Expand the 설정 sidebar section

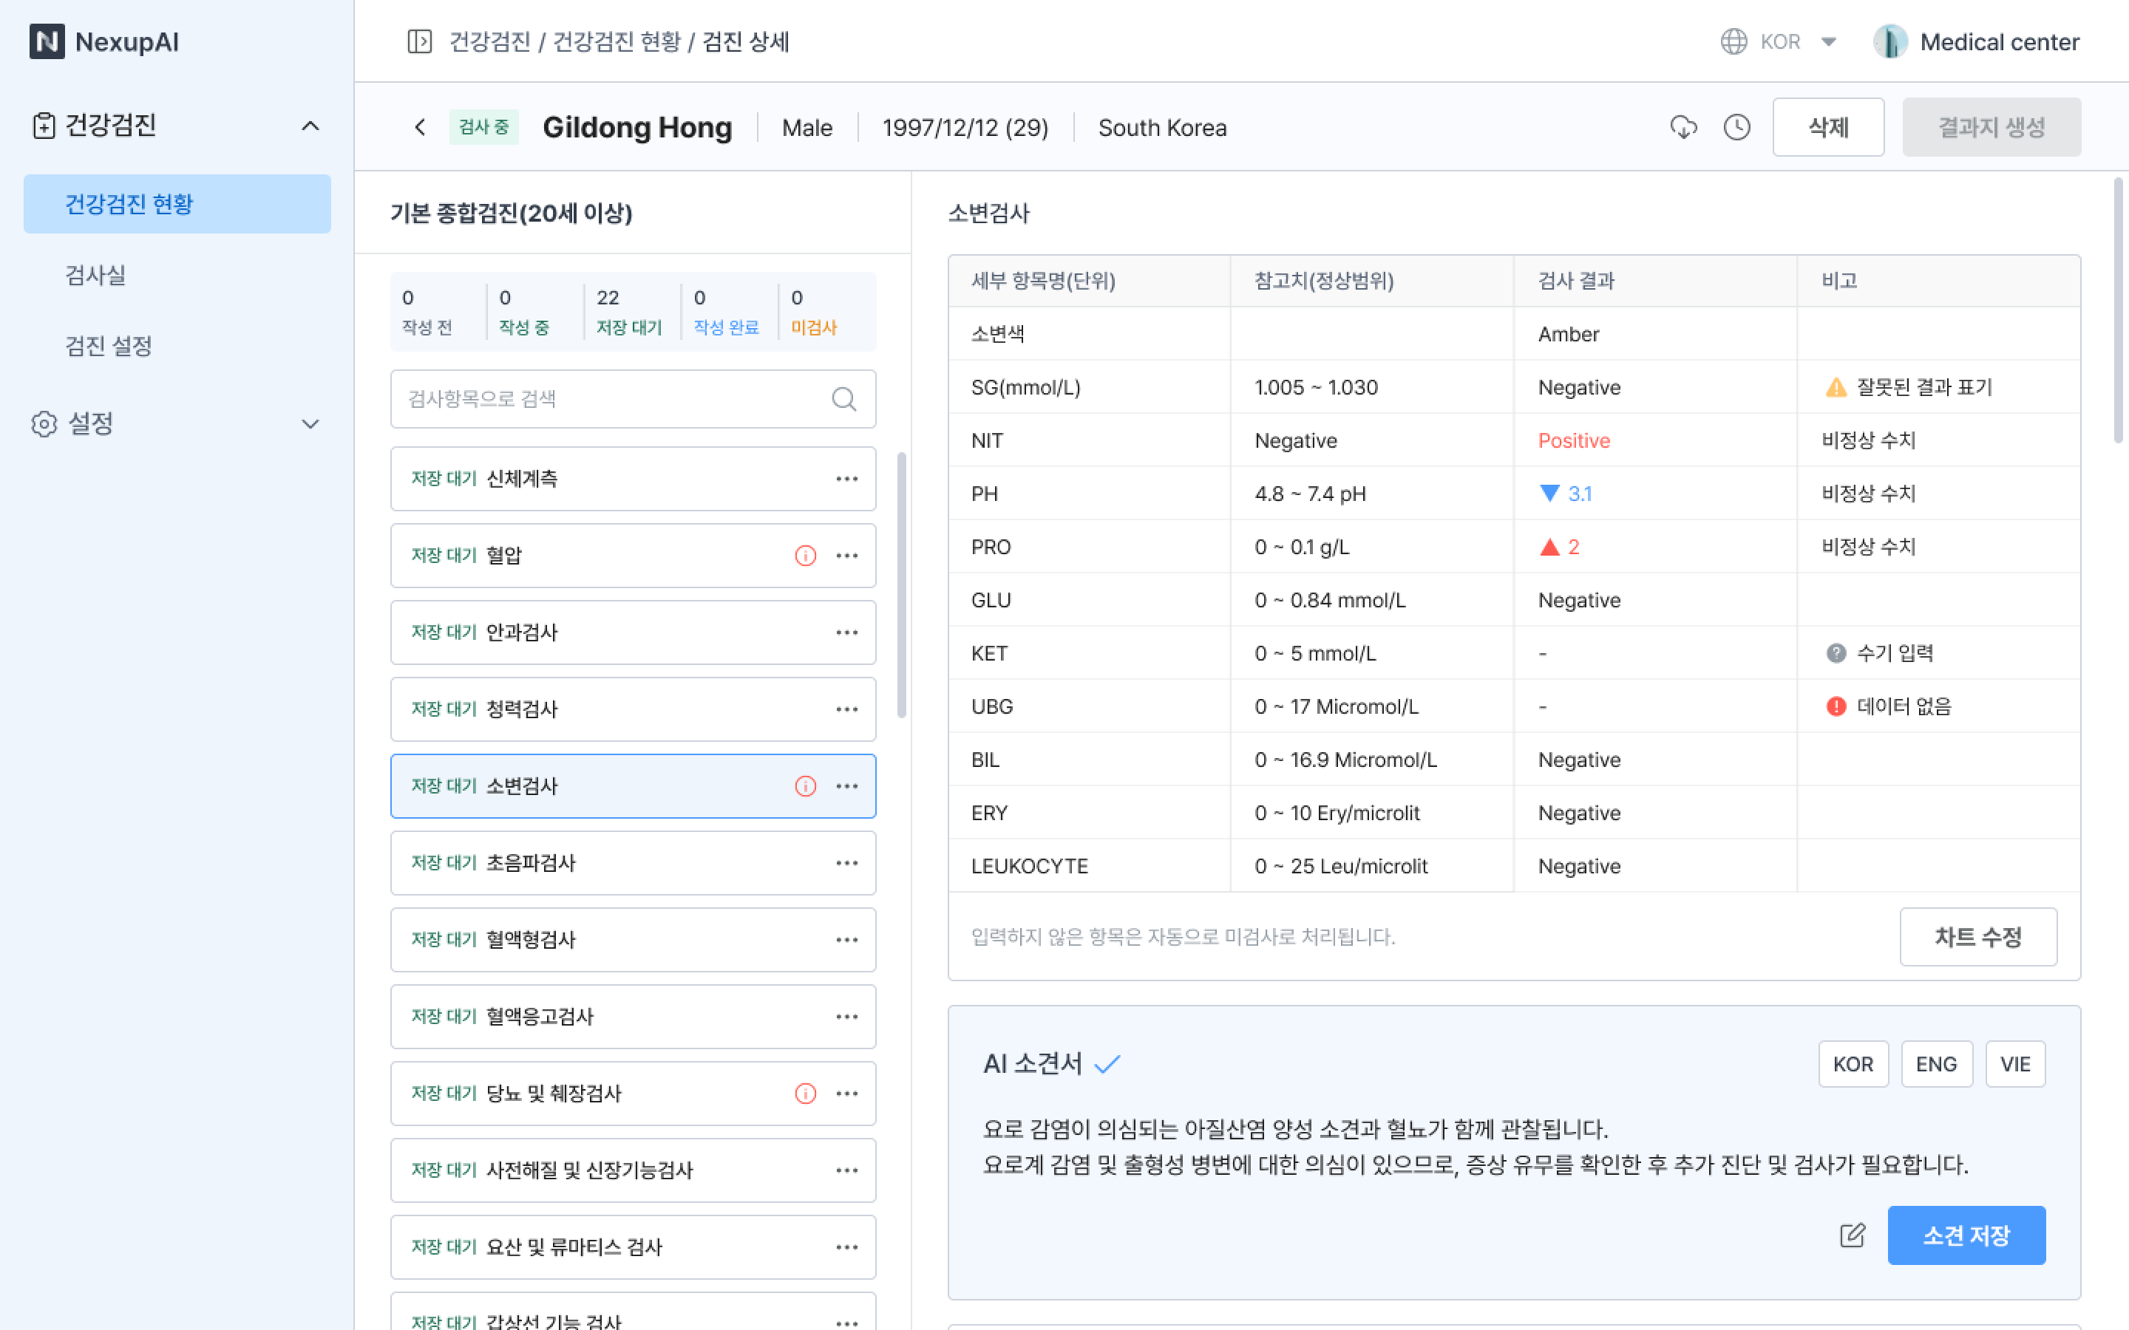[x=310, y=424]
